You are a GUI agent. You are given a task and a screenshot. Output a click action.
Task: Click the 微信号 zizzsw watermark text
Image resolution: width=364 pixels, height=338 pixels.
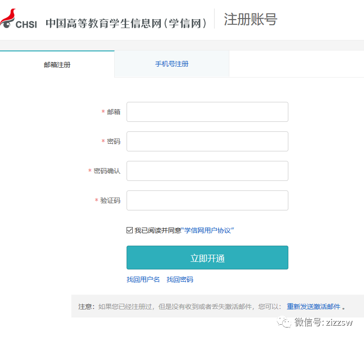pos(324,322)
